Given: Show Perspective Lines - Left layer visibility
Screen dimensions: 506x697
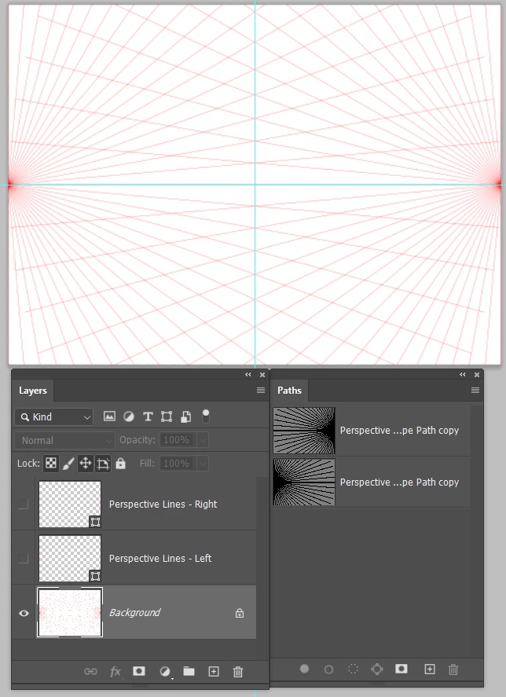Looking at the screenshot, I should click(x=24, y=558).
